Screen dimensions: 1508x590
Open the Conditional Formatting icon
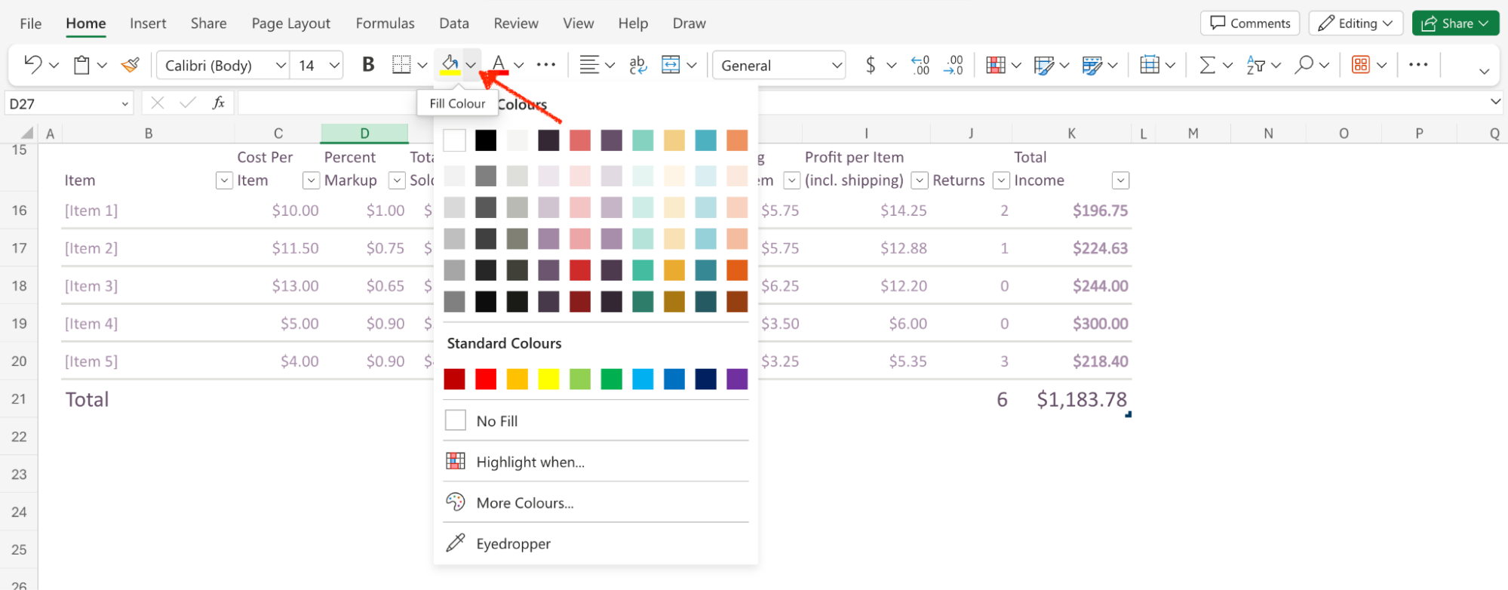click(996, 66)
